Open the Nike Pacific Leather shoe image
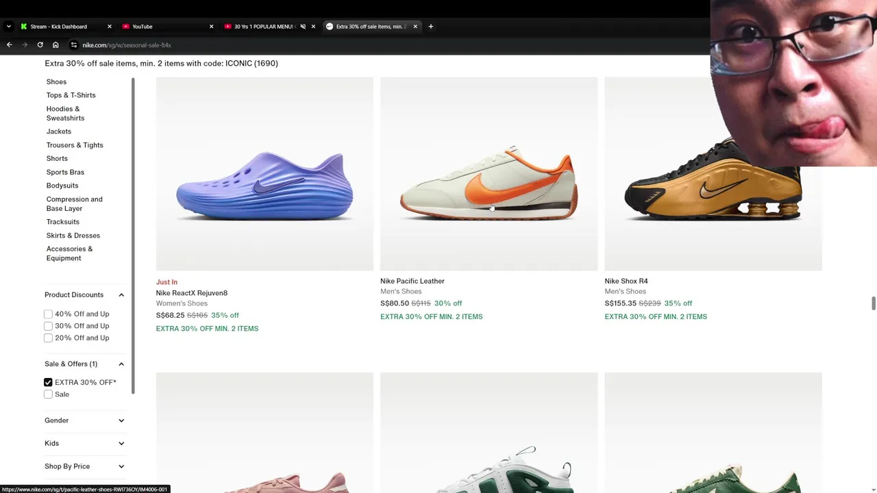This screenshot has width=877, height=493. pyautogui.click(x=489, y=174)
